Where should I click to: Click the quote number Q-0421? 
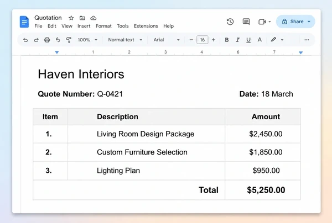coord(110,94)
